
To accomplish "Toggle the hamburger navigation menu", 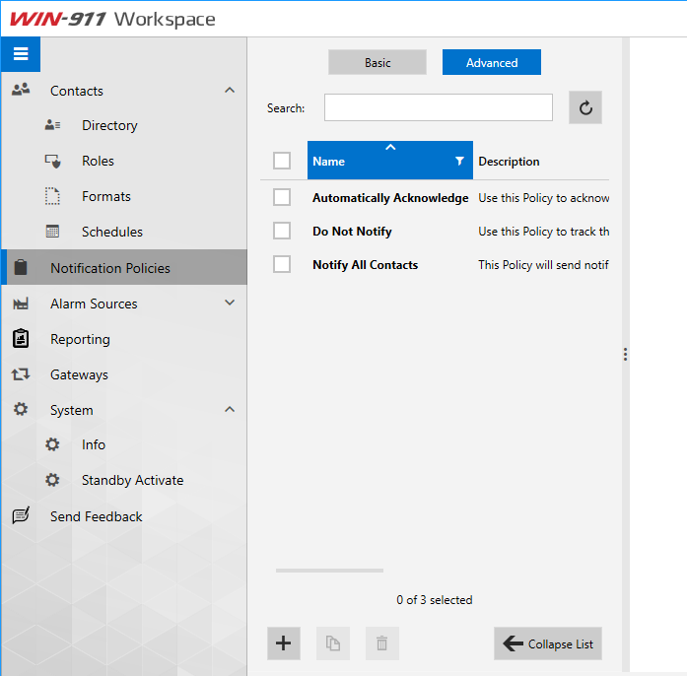I will [21, 54].
